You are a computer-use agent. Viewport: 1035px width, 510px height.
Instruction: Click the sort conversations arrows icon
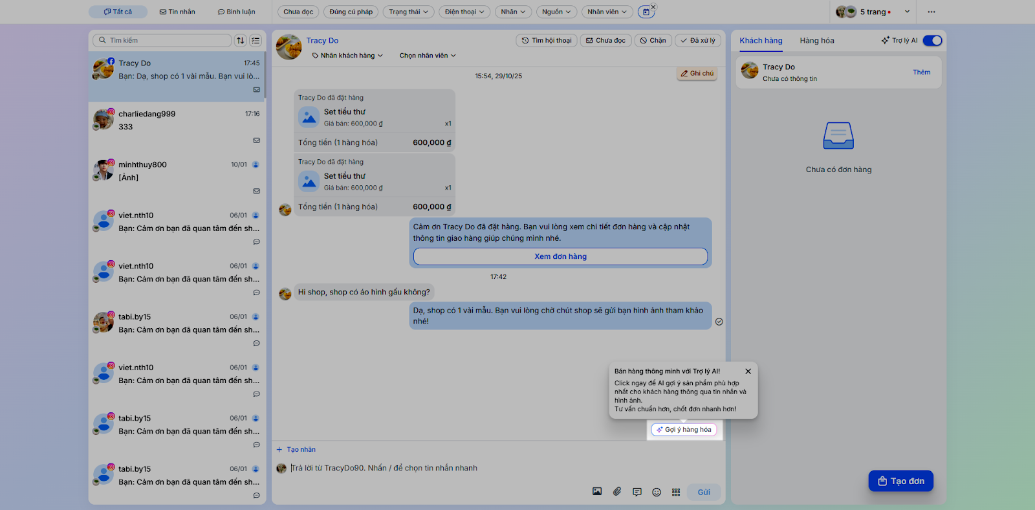(x=241, y=40)
